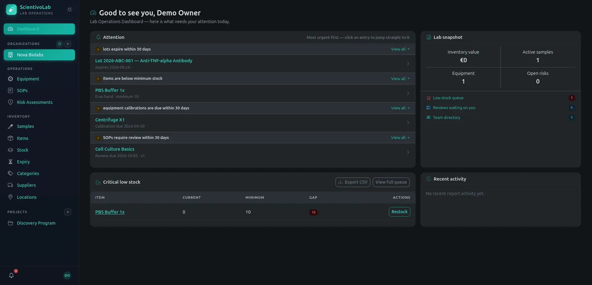Open notifications bell icon
Screen dimensions: 592x285
pos(11,275)
